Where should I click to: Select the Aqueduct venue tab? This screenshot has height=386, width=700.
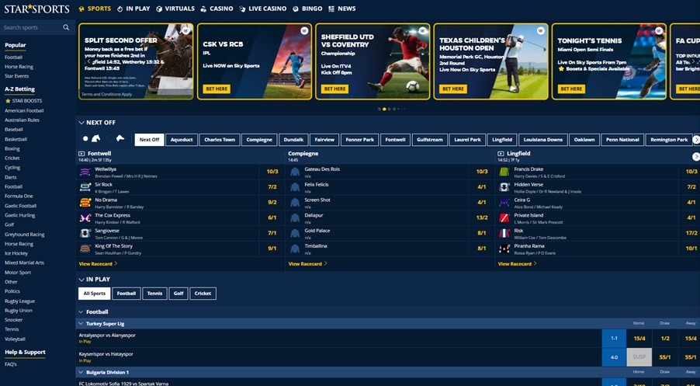point(182,140)
